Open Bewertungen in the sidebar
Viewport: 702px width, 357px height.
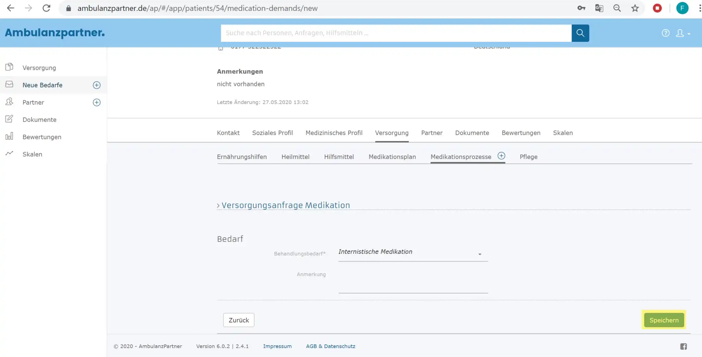coord(42,137)
